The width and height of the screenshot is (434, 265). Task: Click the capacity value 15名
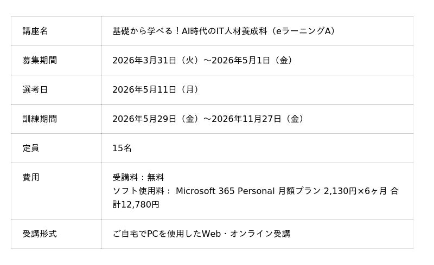coord(122,148)
